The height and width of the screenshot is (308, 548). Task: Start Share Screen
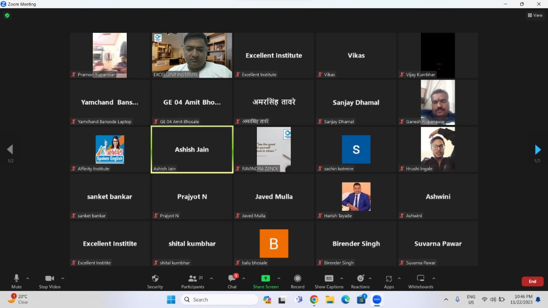(265, 281)
